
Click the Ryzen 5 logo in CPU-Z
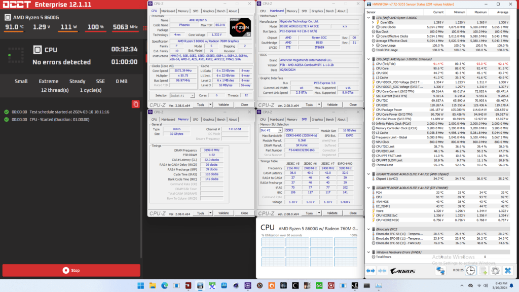(x=240, y=27)
